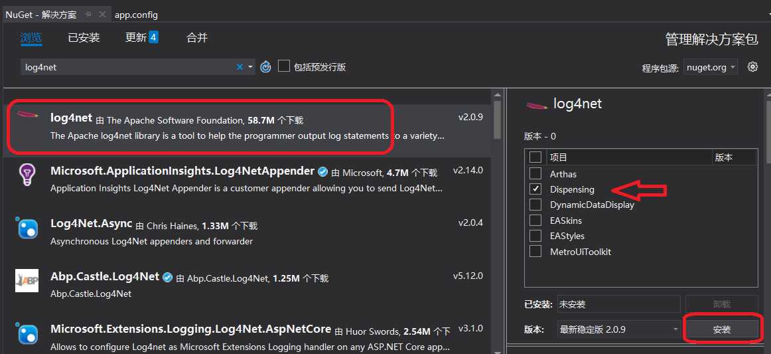Image resolution: width=771 pixels, height=354 pixels.
Task: Uncheck the Dispensing project checkbox
Action: tap(535, 189)
